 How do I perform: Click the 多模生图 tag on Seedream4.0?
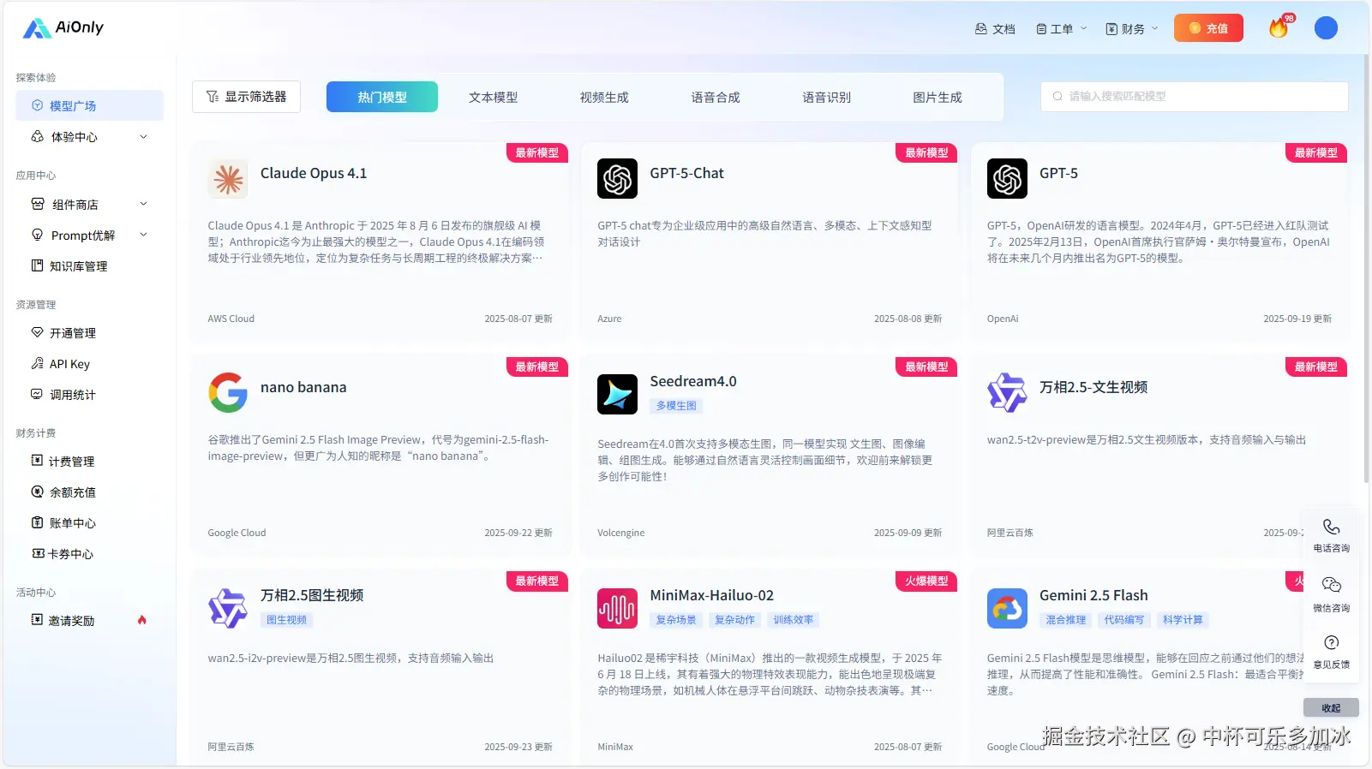[676, 406]
